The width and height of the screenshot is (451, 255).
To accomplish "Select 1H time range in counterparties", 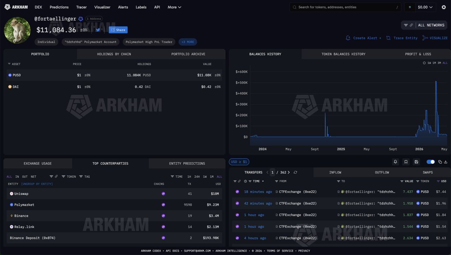I will [x=189, y=176].
